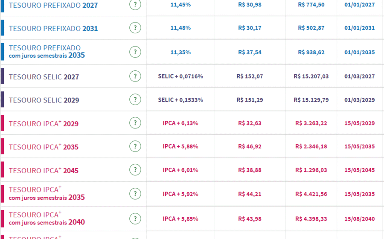
Task: Open Tesouro IPCA+ com juros semestrais 2035
Action: (x=47, y=193)
